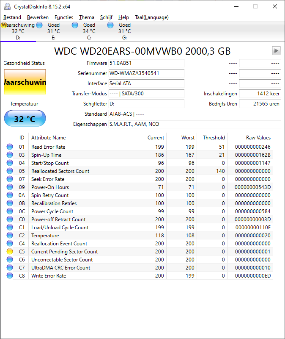
Task: Click the status icon for Write Error Rate
Action: tap(10, 276)
